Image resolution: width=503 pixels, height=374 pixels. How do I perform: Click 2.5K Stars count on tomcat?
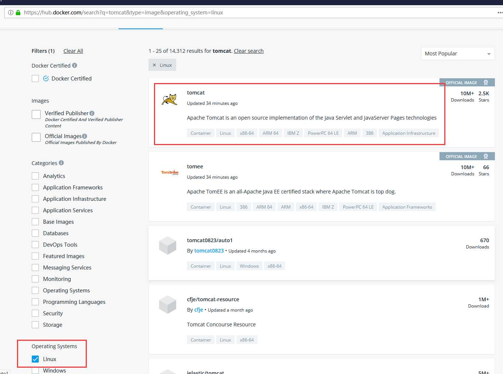[484, 96]
